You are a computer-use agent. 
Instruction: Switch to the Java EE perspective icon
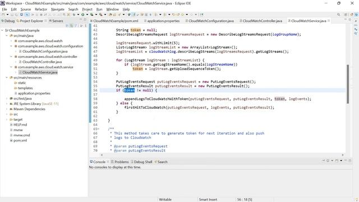pyautogui.click(x=352, y=15)
